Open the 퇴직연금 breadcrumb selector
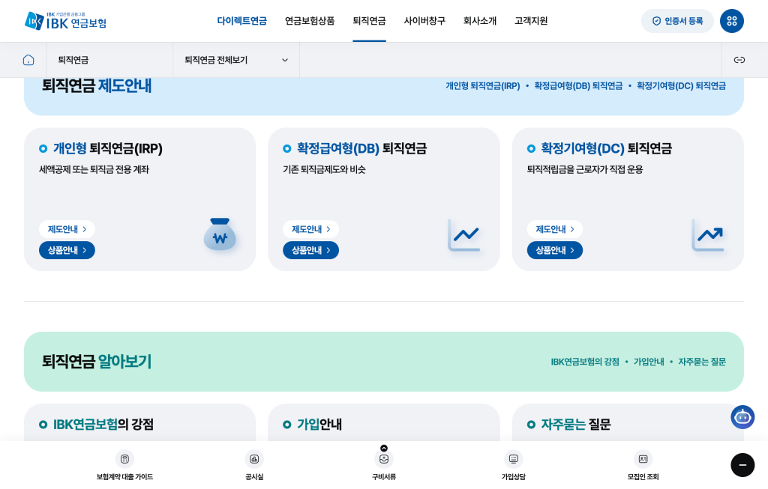Image resolution: width=768 pixels, height=489 pixels. [109, 60]
